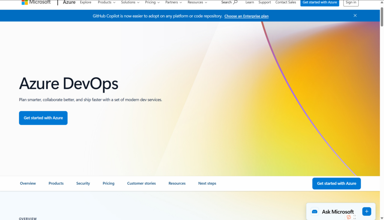384x220 pixels.
Task: Click the Sign in button
Action: click(351, 3)
